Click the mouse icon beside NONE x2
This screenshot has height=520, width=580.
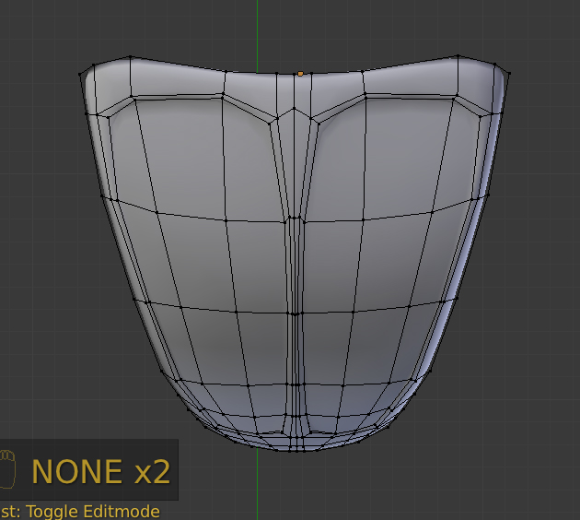pos(7,469)
